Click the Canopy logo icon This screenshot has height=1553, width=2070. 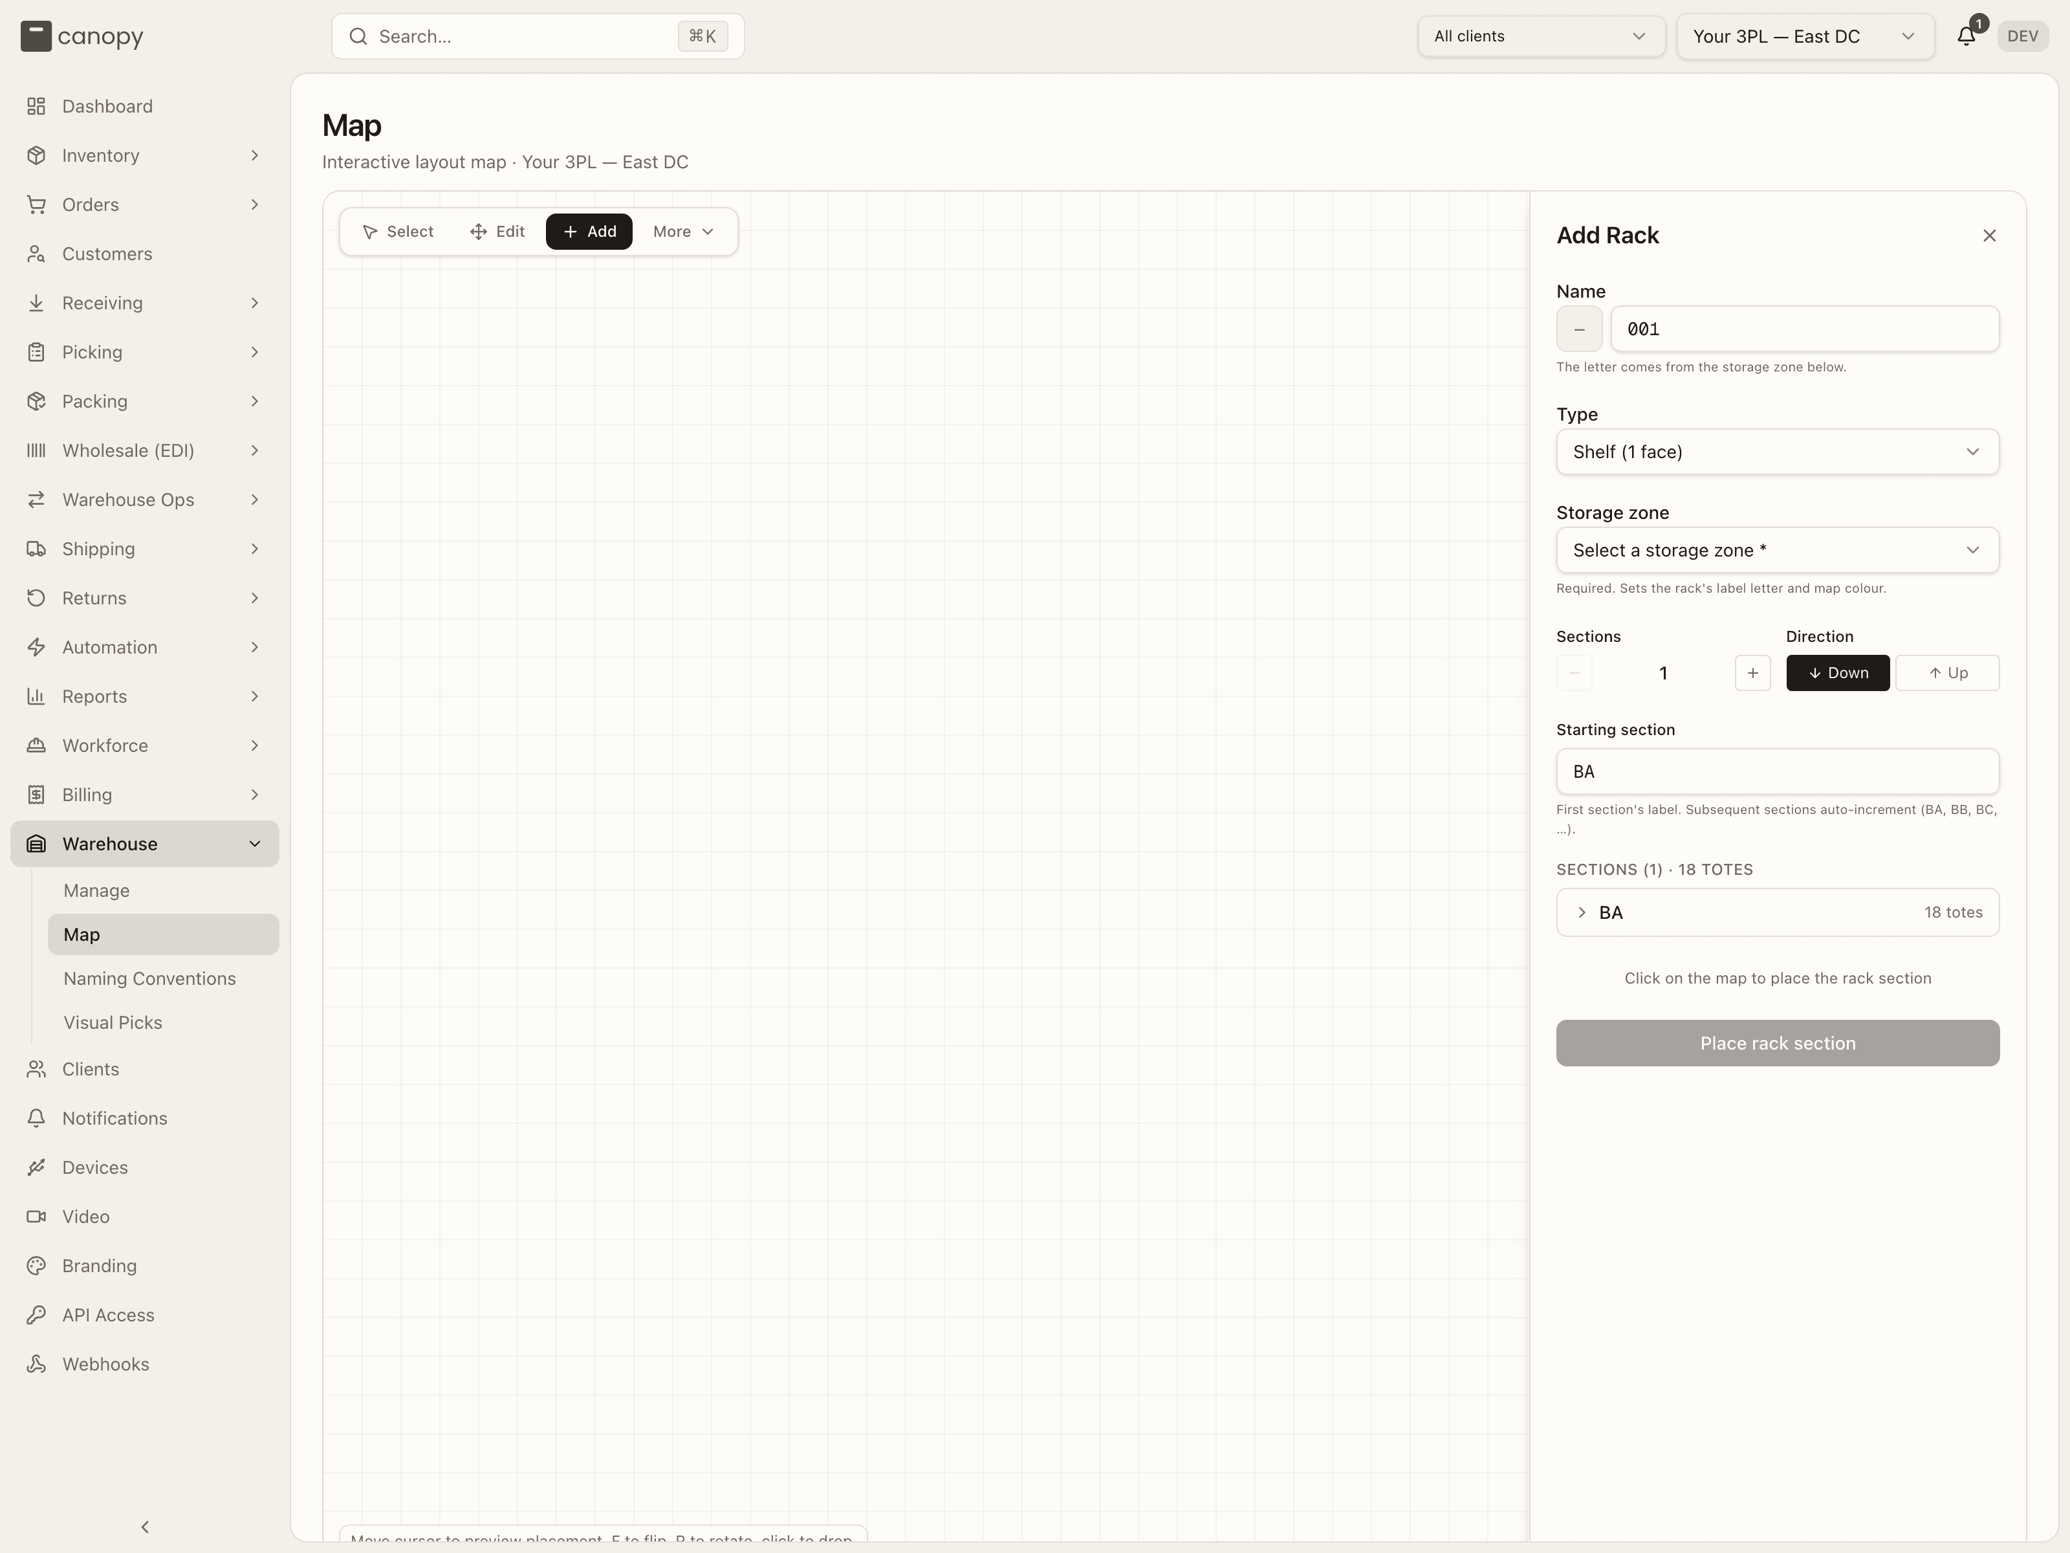point(36,36)
